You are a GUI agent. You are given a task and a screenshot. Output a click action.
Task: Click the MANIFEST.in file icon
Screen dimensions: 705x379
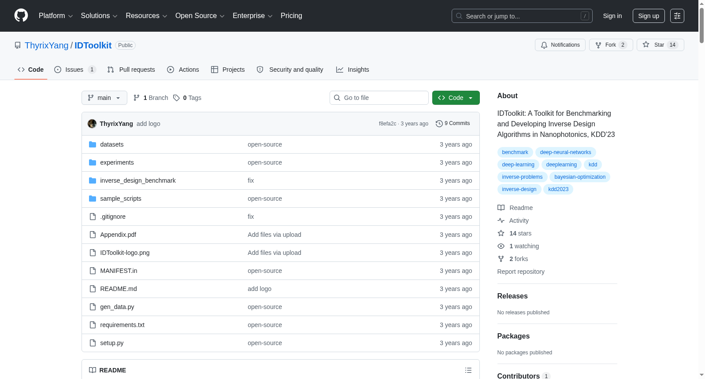[x=93, y=271]
